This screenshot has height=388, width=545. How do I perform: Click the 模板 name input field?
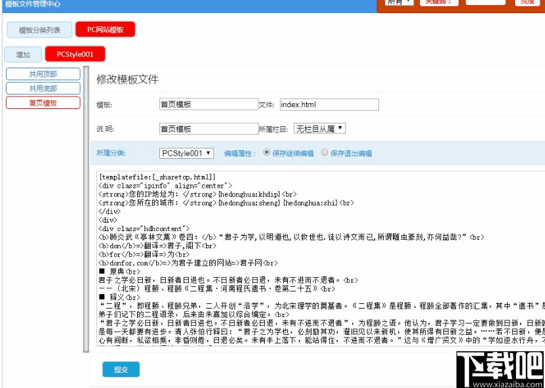click(x=209, y=104)
